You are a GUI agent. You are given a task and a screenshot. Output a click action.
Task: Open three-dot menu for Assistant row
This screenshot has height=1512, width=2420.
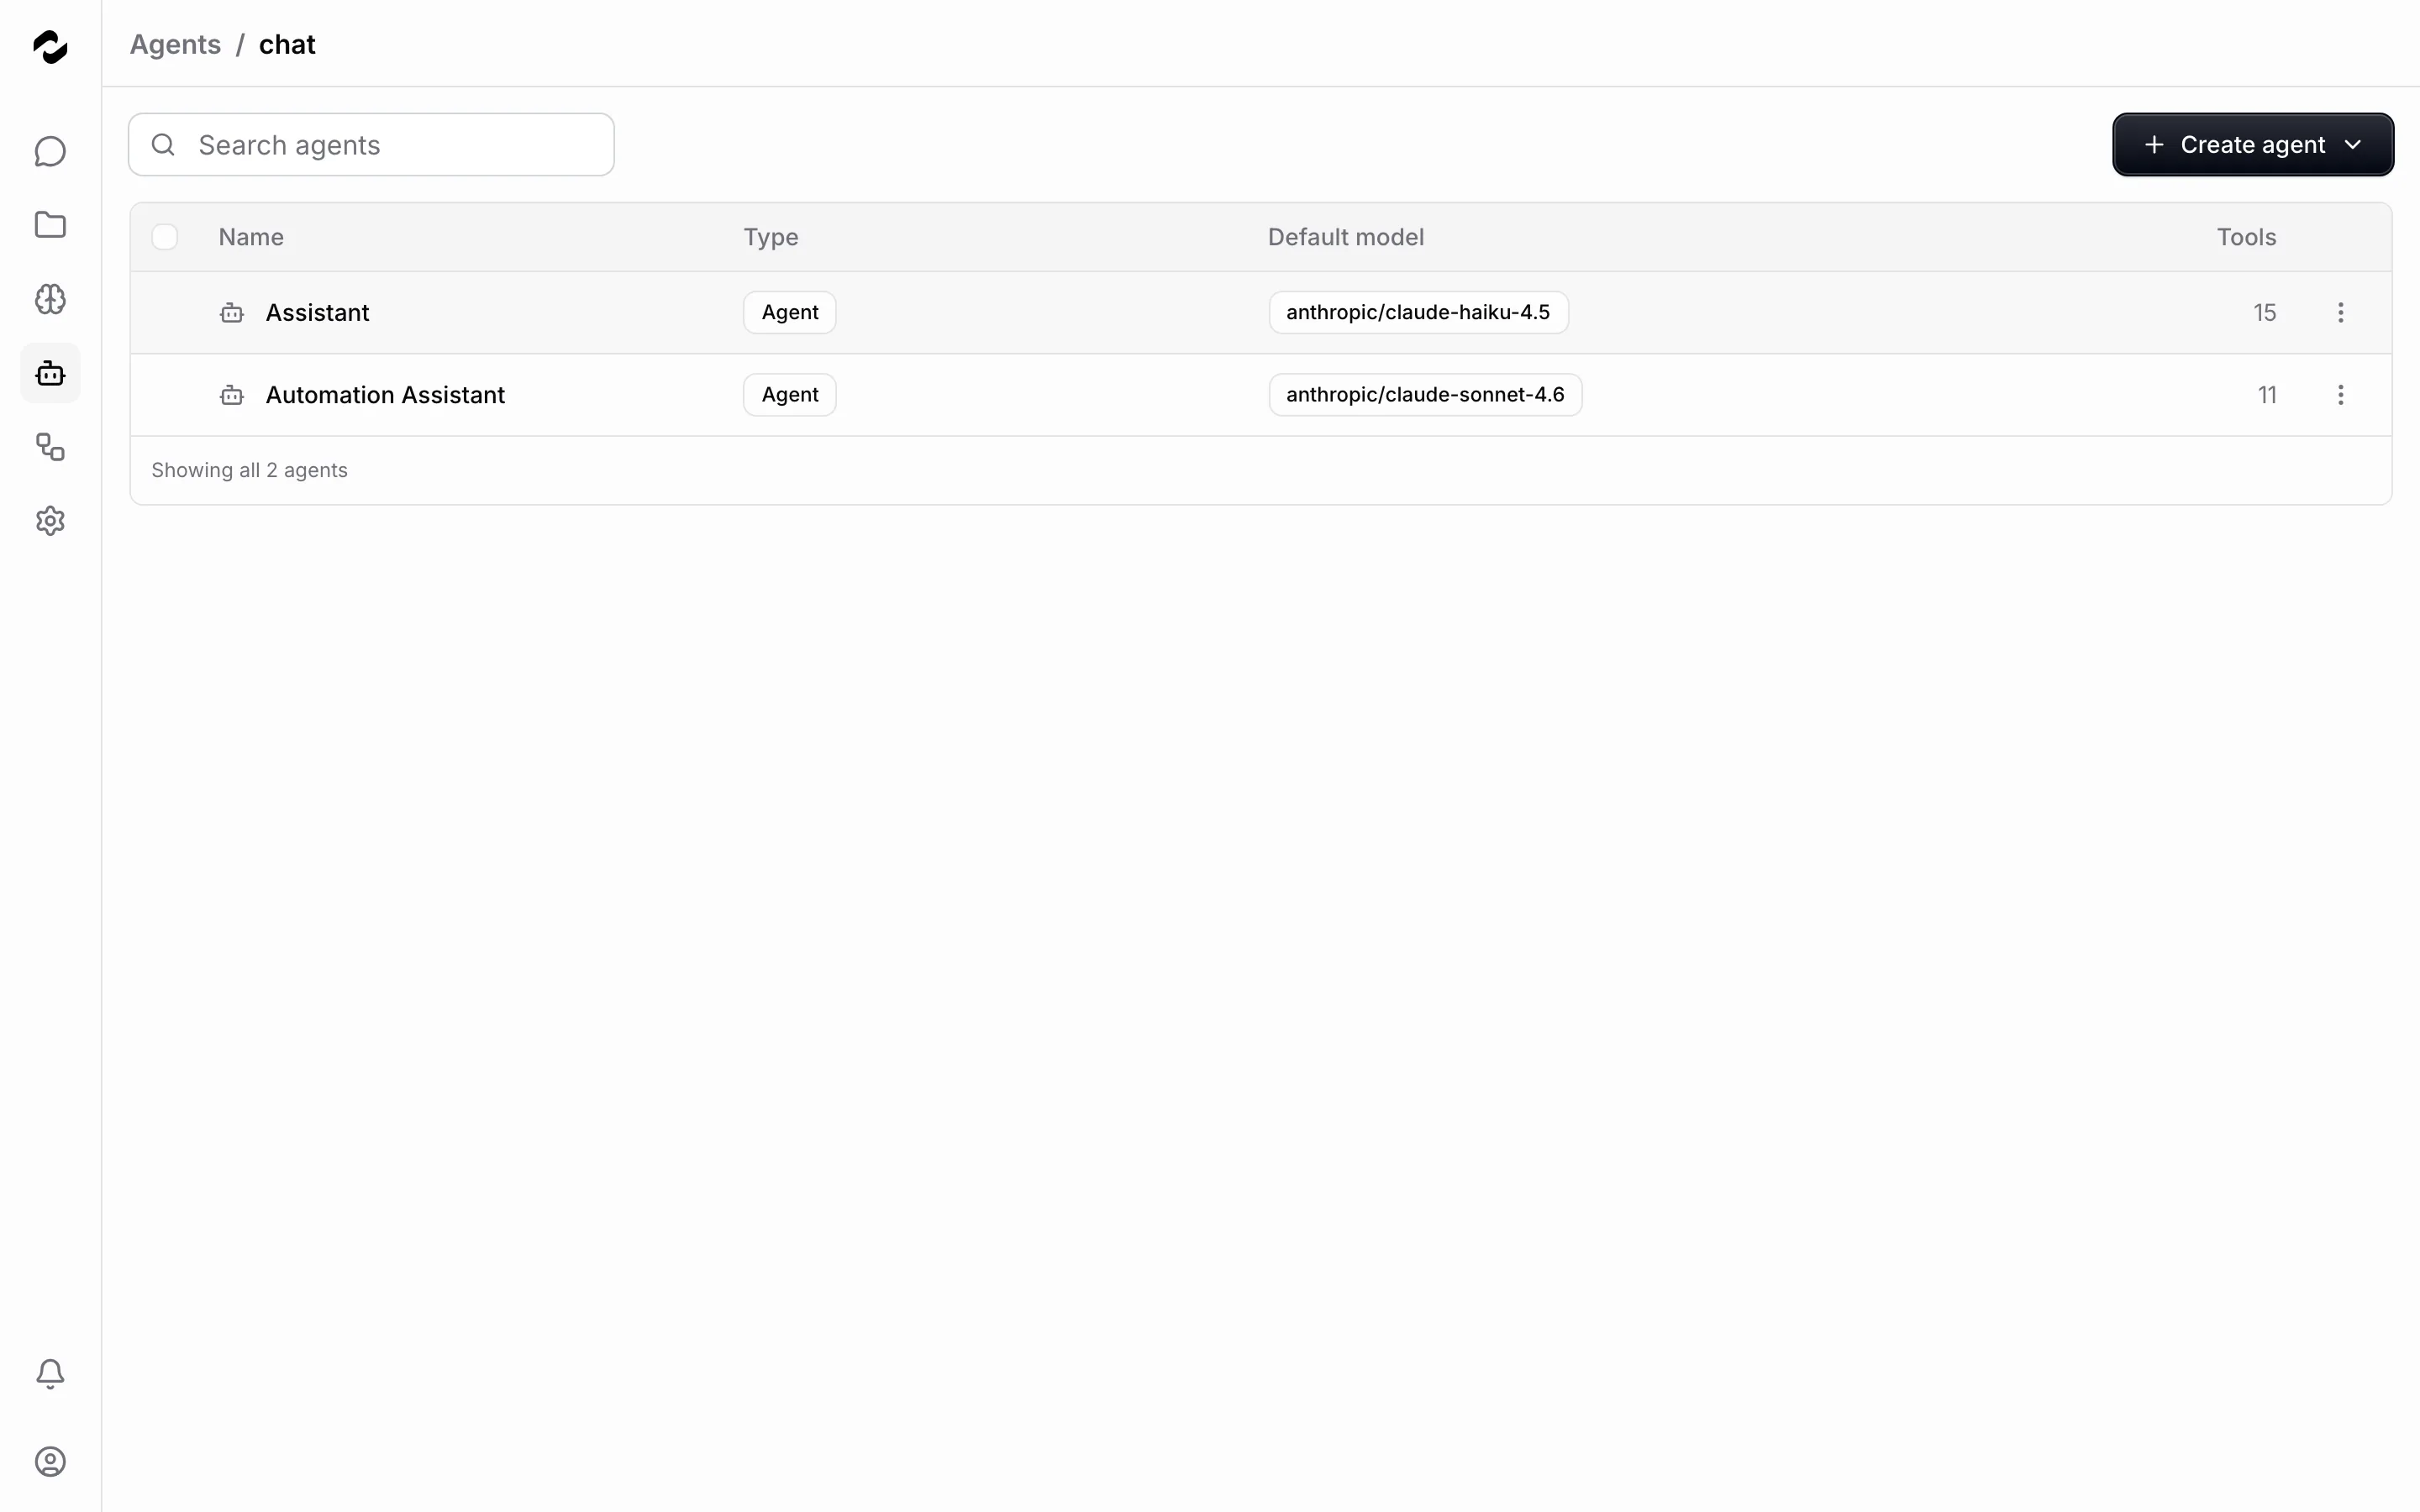[2340, 313]
